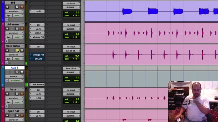Image resolution: width=218 pixels, height=122 pixels.
Task: Record-arm the open hat track
Action: point(7,115)
